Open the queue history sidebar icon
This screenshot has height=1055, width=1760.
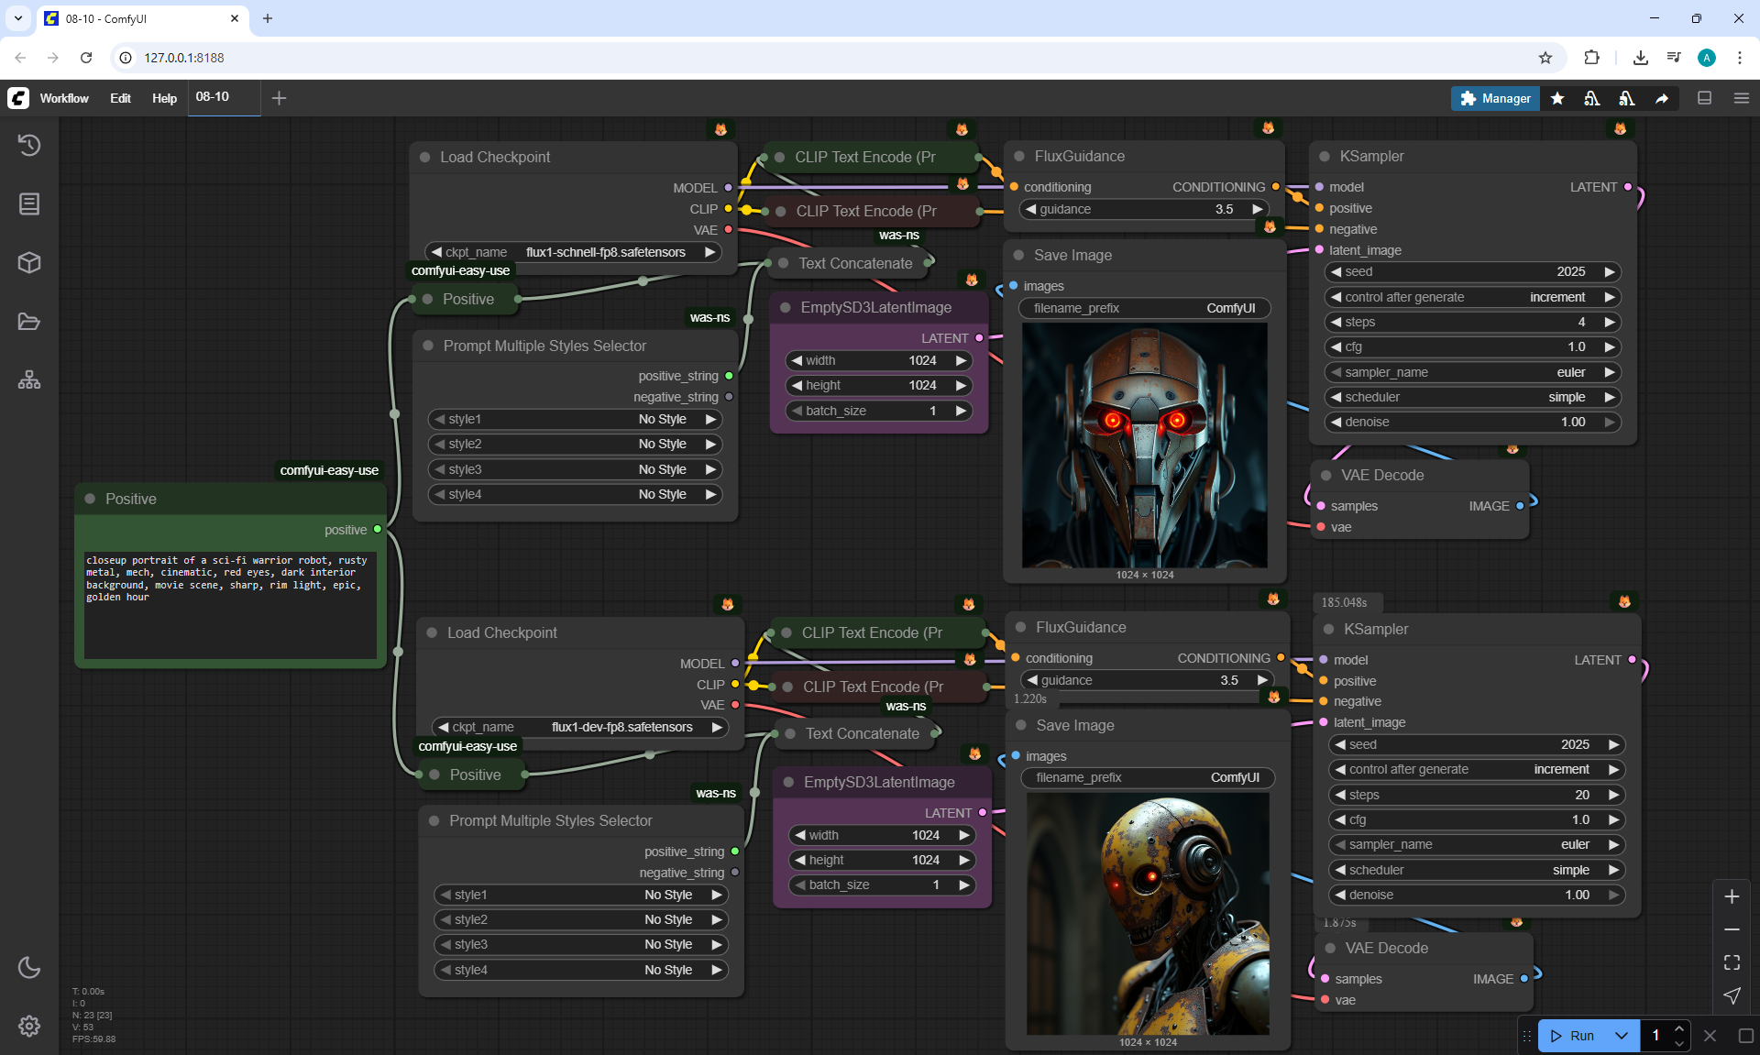pyautogui.click(x=29, y=145)
